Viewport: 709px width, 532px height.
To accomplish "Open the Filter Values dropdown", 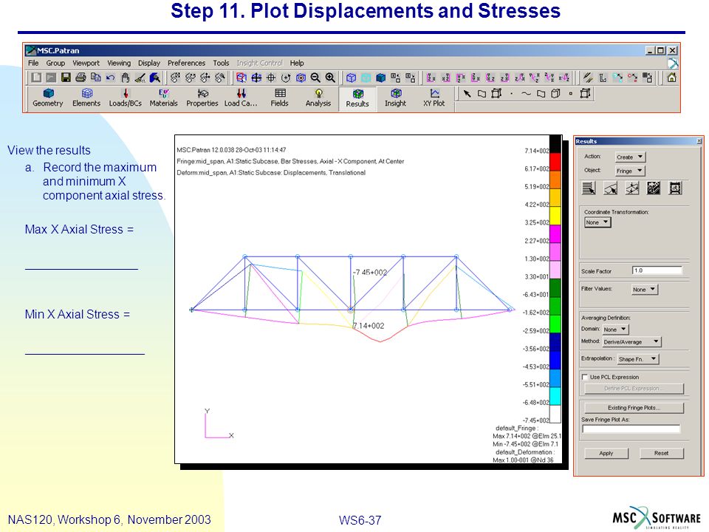I will coord(644,290).
